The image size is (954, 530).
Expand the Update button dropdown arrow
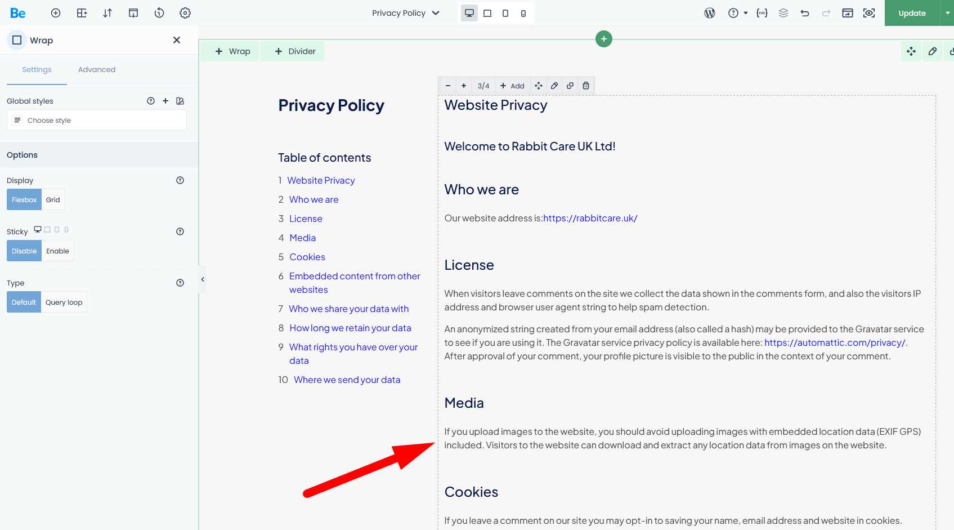(947, 13)
